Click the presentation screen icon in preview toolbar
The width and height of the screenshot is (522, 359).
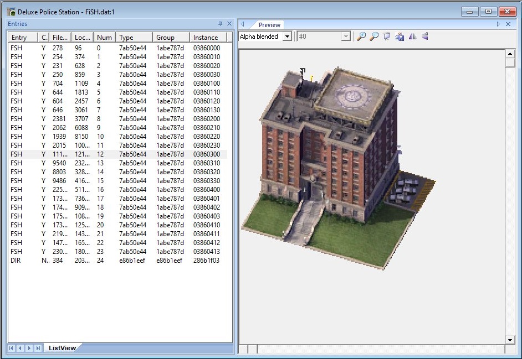click(386, 37)
